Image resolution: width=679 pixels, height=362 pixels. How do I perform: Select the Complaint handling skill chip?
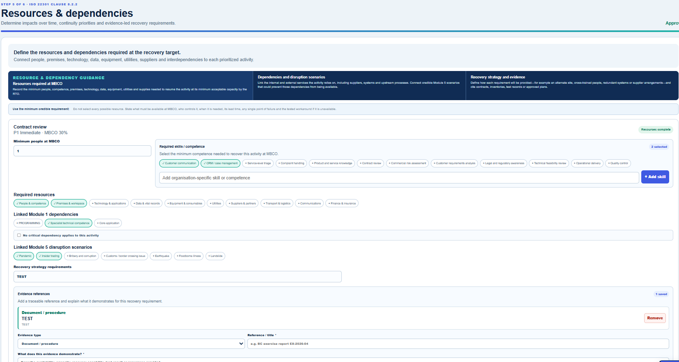coord(291,163)
